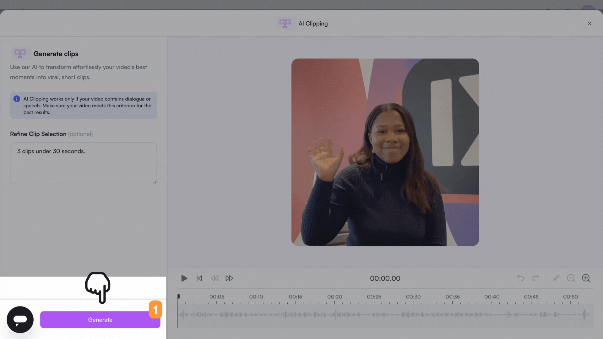Viewport: 603px width, 339px height.
Task: Rewind the video playback
Action: [215, 278]
